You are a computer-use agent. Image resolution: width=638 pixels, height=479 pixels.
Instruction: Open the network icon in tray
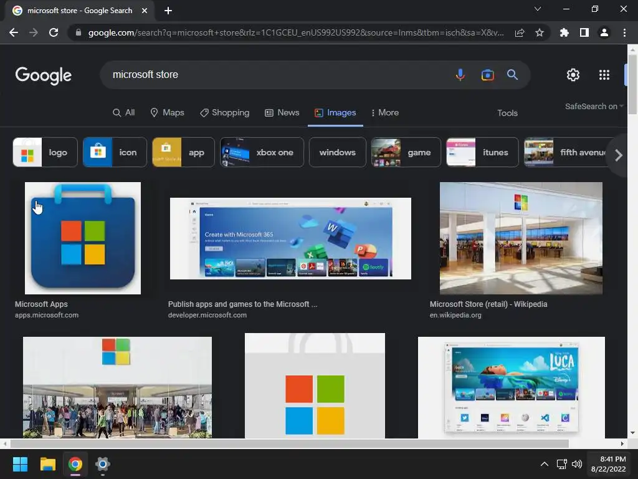click(562, 464)
